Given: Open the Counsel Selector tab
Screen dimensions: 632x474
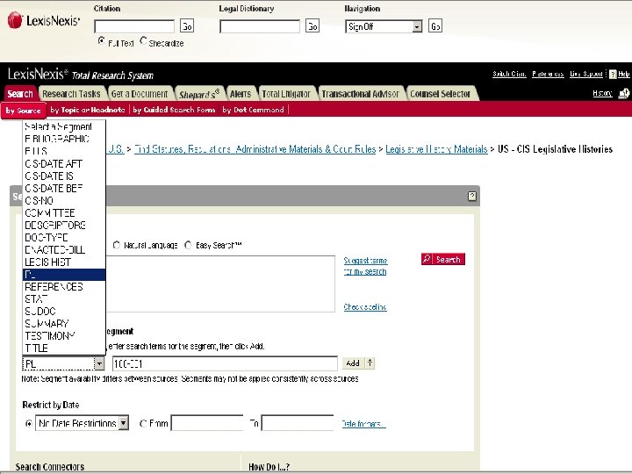Looking at the screenshot, I should [x=441, y=94].
